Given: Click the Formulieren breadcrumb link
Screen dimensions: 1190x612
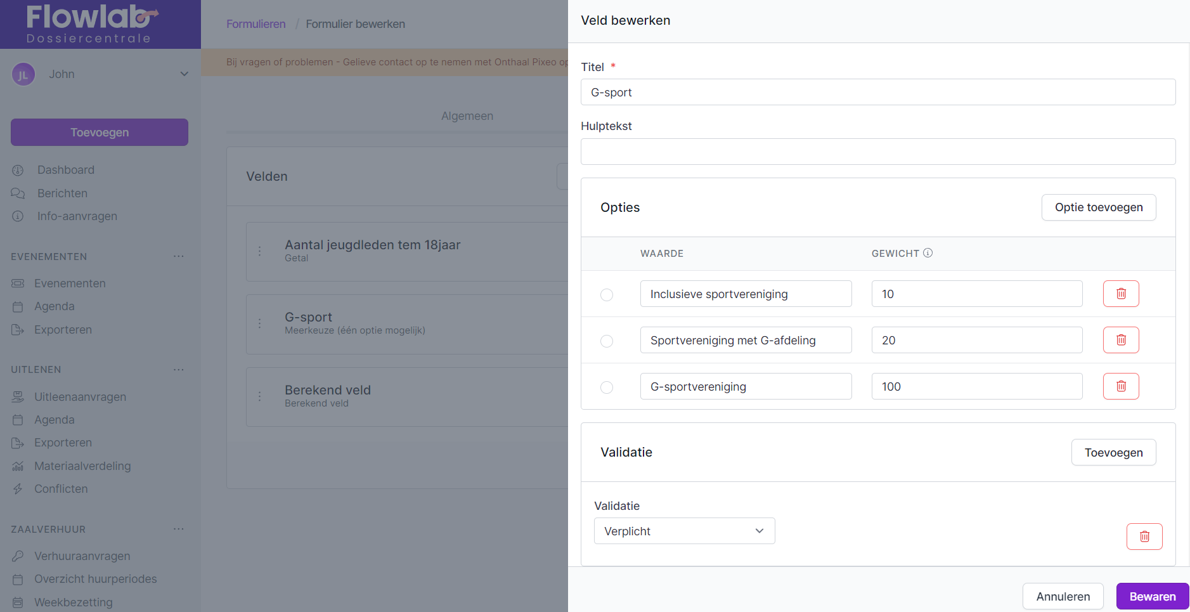Looking at the screenshot, I should point(255,24).
